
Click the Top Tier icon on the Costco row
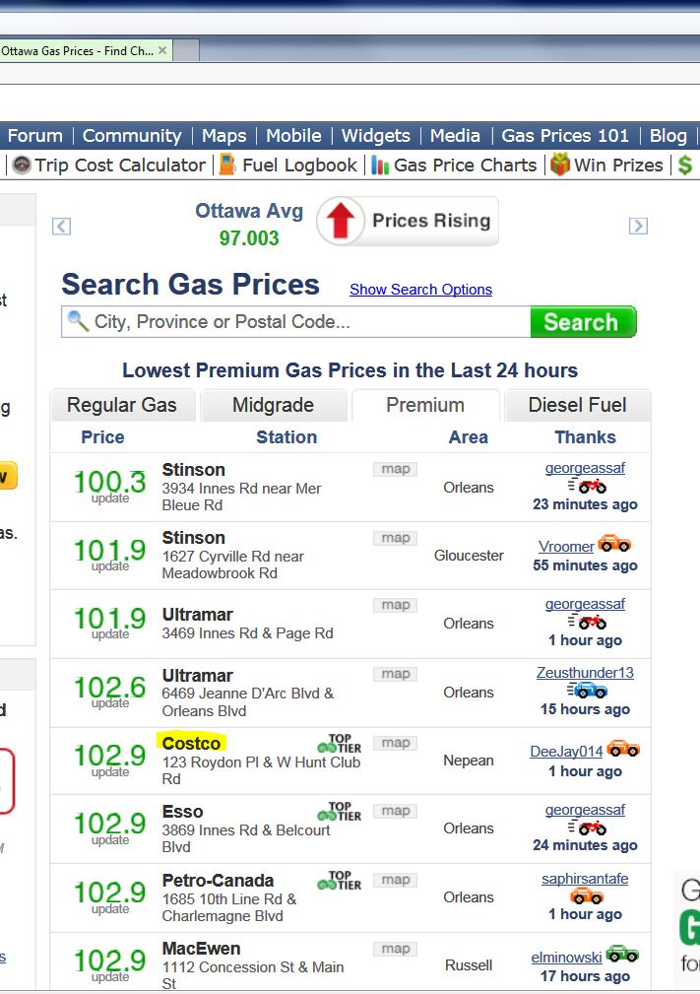340,744
